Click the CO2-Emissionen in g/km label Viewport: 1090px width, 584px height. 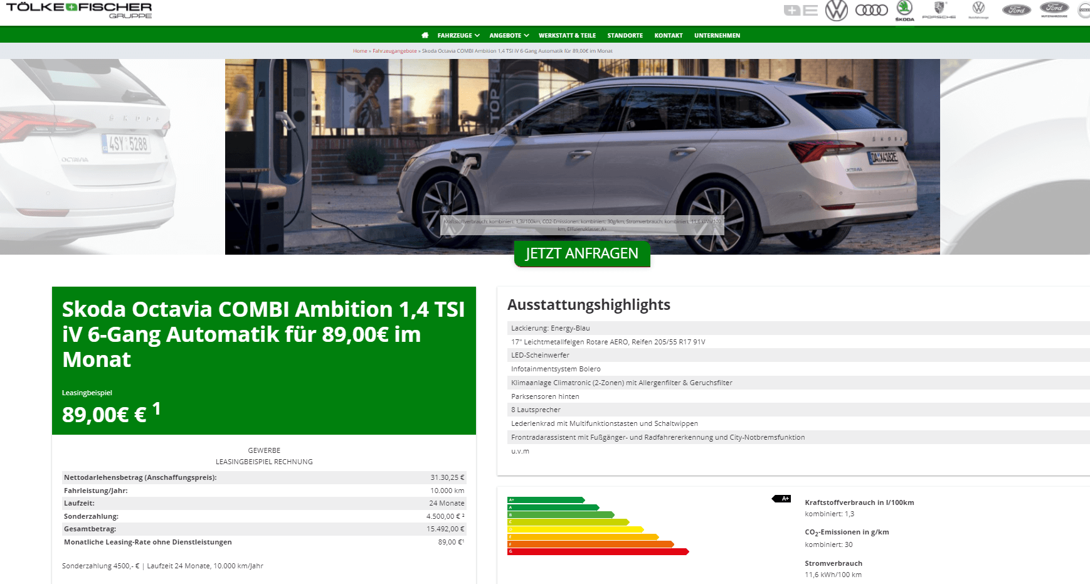pos(847,532)
